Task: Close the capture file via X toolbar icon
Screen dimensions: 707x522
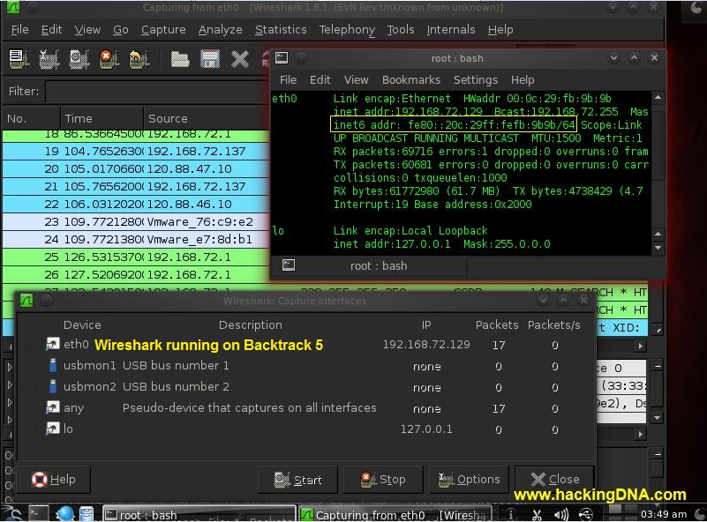Action: coord(239,59)
